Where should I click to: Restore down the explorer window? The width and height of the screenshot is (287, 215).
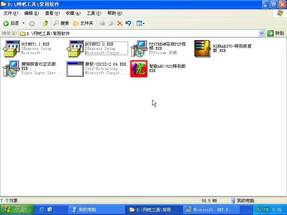tap(274, 4)
